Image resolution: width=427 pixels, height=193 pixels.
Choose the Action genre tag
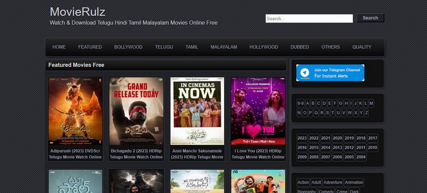click(x=303, y=182)
